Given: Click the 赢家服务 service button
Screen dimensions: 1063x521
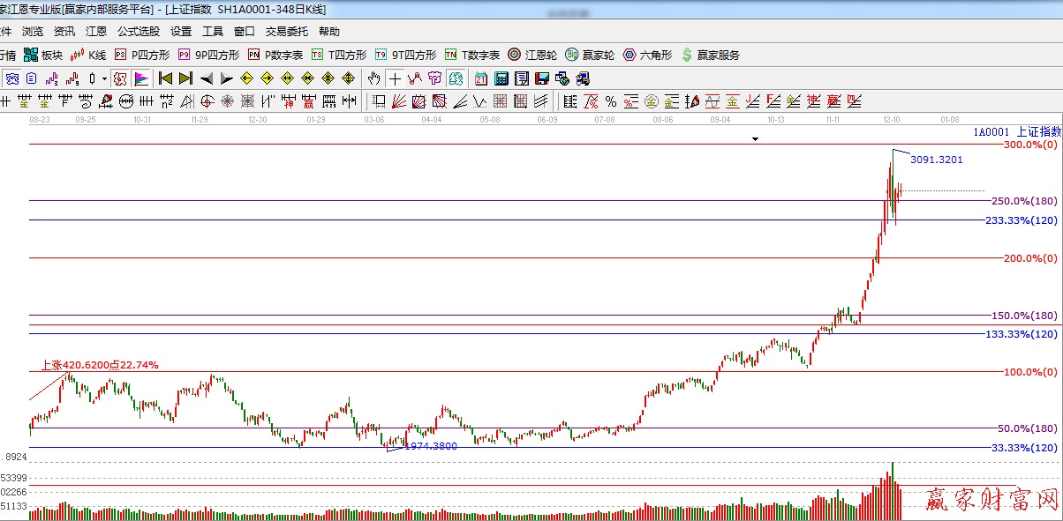Looking at the screenshot, I should click(x=711, y=55).
